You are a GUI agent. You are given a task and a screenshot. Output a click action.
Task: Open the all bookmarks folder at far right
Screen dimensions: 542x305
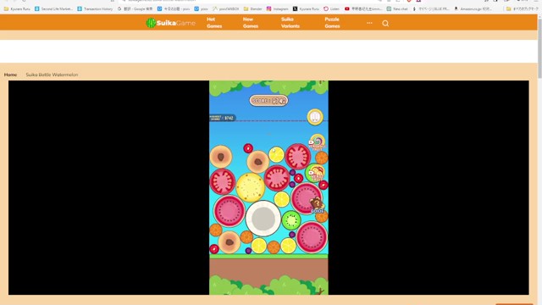[522, 8]
